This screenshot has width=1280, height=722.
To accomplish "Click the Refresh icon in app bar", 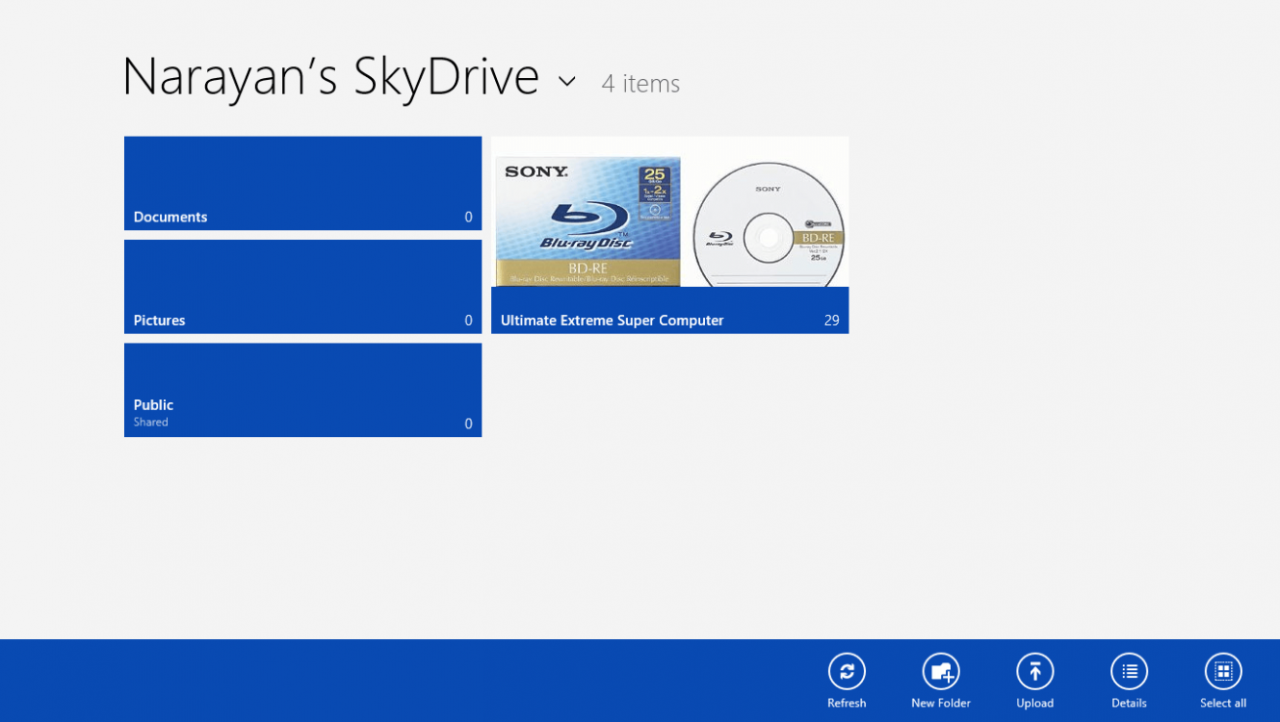I will click(x=846, y=672).
